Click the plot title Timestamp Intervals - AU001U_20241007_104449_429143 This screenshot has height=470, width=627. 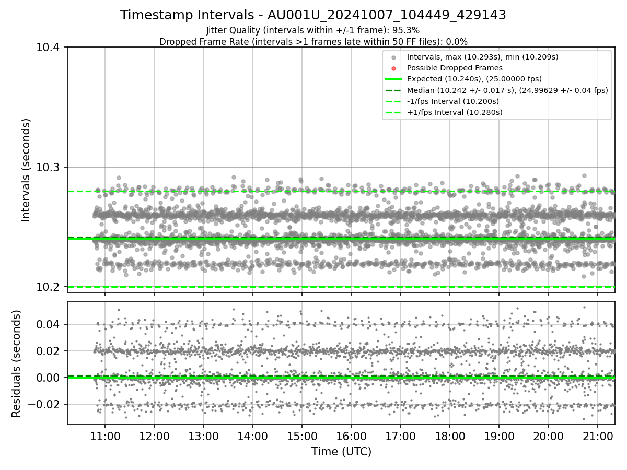click(x=313, y=15)
